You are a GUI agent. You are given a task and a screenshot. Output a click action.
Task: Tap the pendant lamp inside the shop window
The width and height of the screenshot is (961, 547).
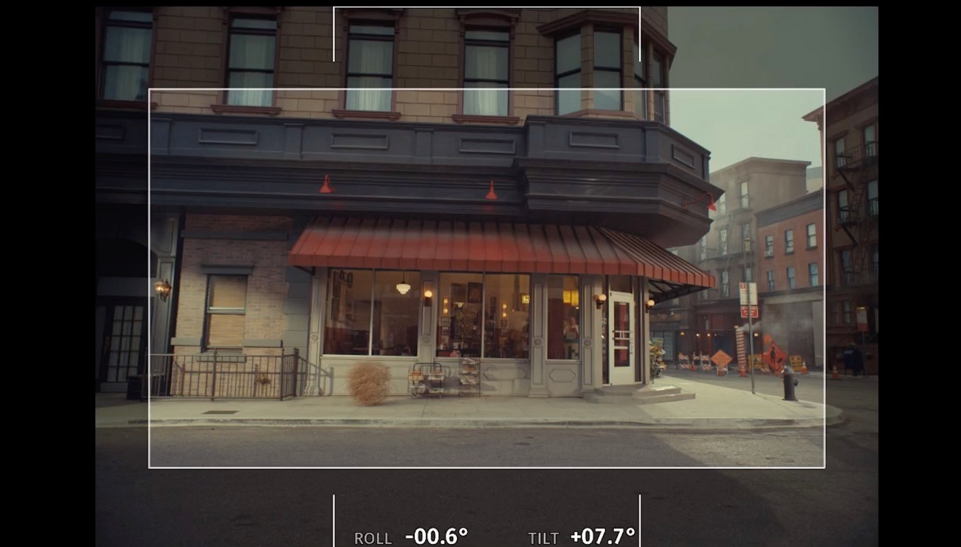(x=403, y=287)
